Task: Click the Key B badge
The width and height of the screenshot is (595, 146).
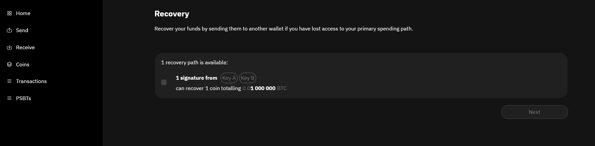Action: click(x=248, y=78)
